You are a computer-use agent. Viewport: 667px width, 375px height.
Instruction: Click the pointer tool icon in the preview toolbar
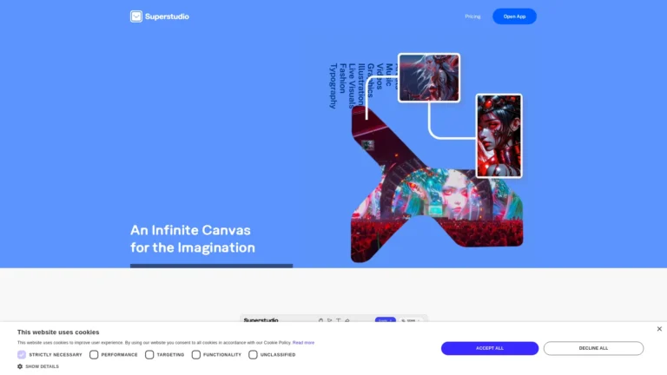tap(329, 320)
